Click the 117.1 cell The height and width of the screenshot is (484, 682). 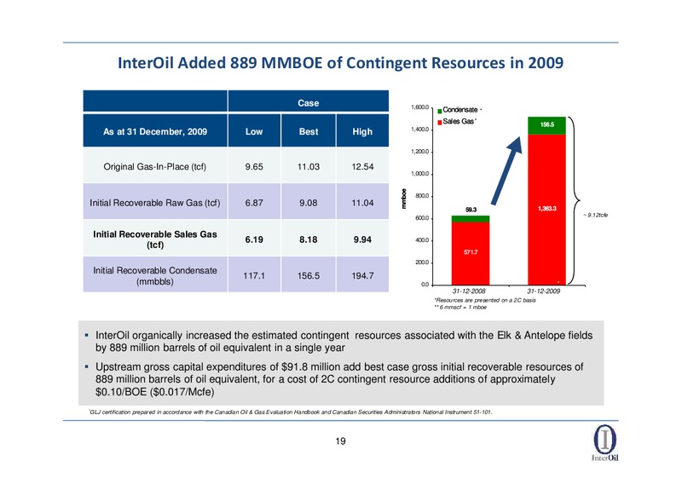[254, 276]
